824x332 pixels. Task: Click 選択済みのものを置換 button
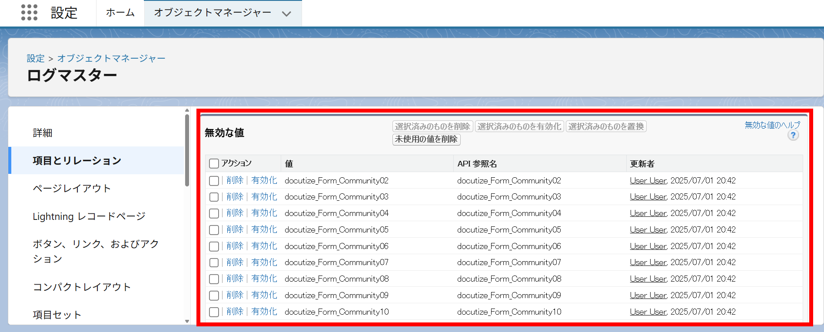[x=606, y=126]
